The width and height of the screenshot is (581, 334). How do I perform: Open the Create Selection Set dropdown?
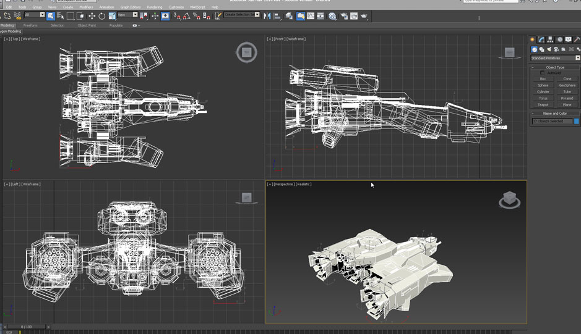(242, 15)
